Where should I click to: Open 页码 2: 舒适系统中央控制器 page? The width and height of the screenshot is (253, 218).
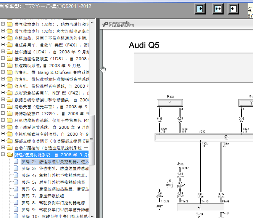coord(55,162)
